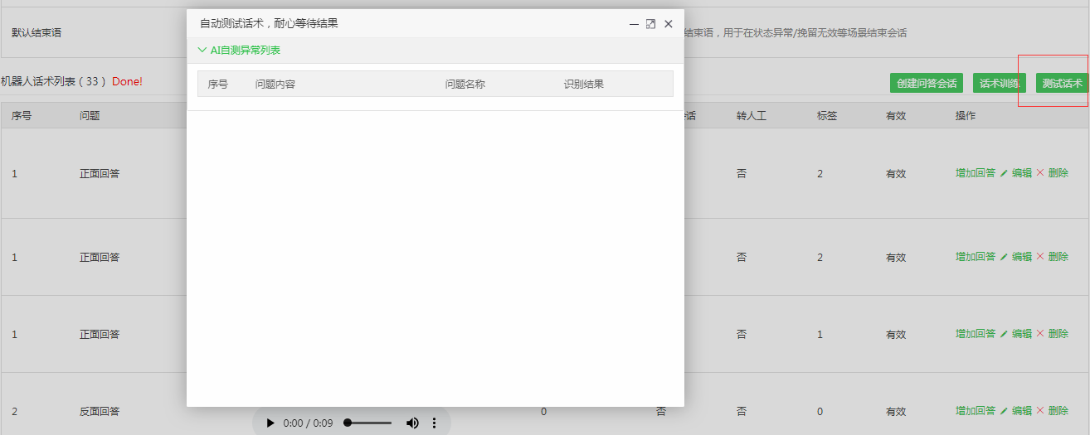Open the audio player three-dot options
Image resolution: width=1090 pixels, height=435 pixels.
tap(434, 423)
